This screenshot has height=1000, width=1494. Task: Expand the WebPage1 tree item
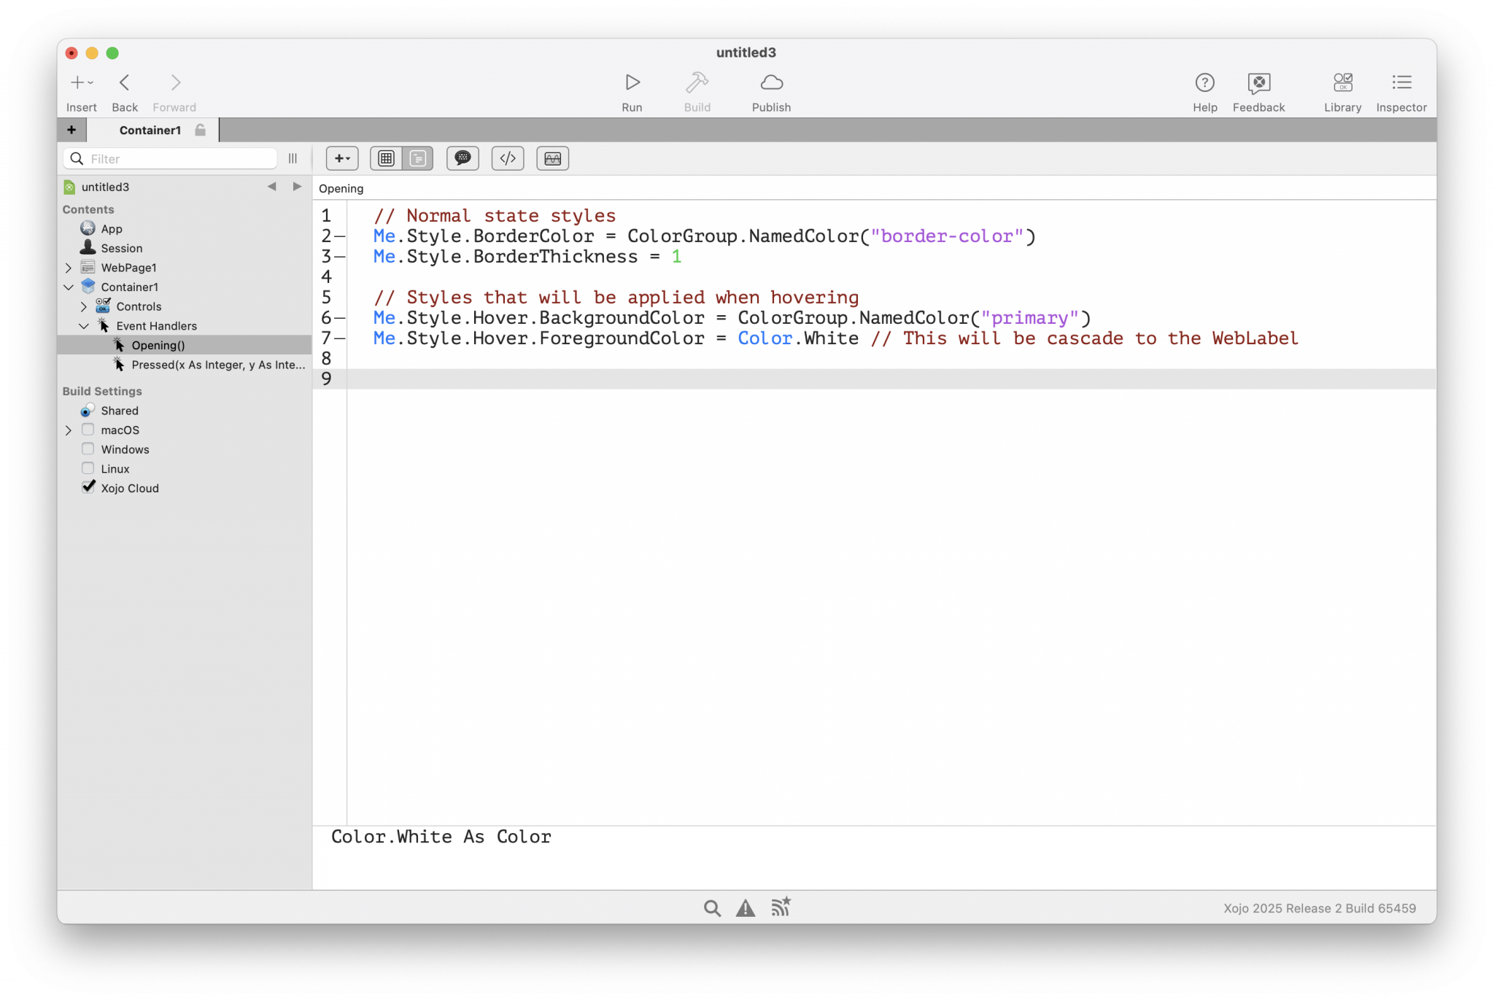pos(69,268)
